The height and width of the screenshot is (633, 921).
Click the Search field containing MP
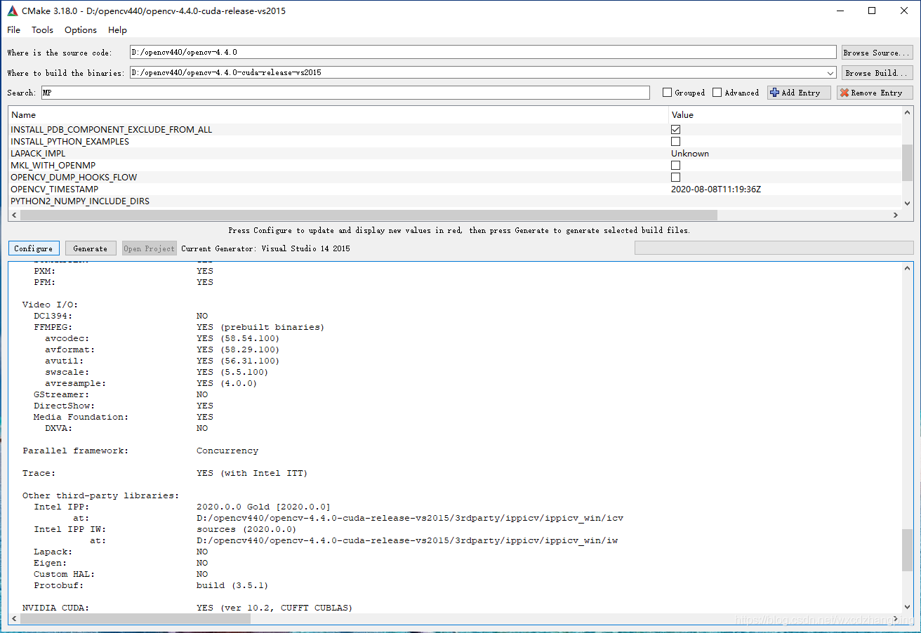pos(345,93)
